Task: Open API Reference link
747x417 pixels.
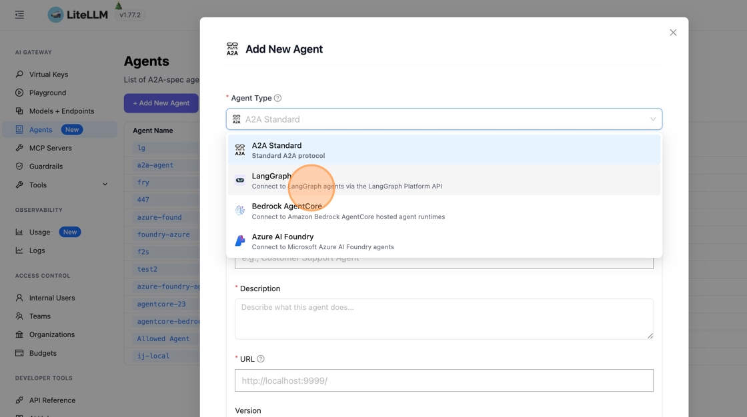Action: (53, 400)
